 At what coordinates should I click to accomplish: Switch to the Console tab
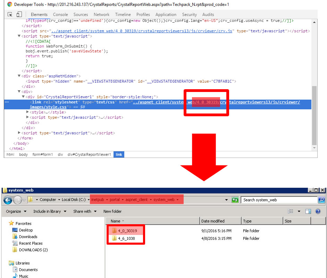(x=60, y=15)
